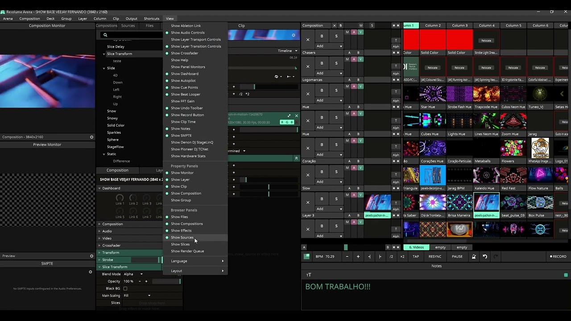This screenshot has height=321, width=571.
Task: Expand the CrossFader section
Action: 99,245
